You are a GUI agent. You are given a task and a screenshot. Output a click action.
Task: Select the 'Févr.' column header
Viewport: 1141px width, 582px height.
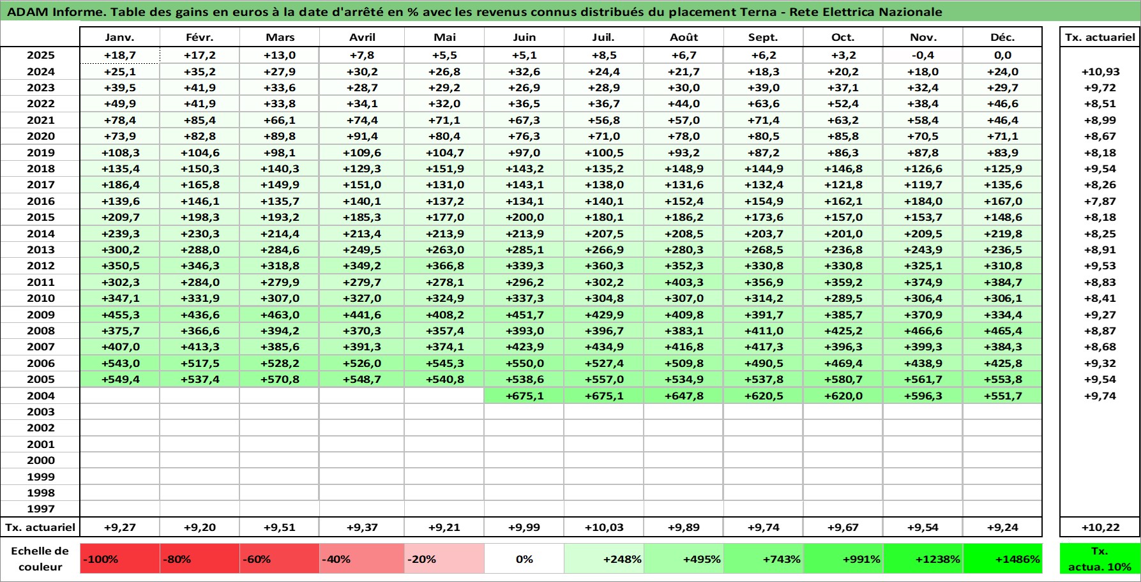tap(200, 37)
